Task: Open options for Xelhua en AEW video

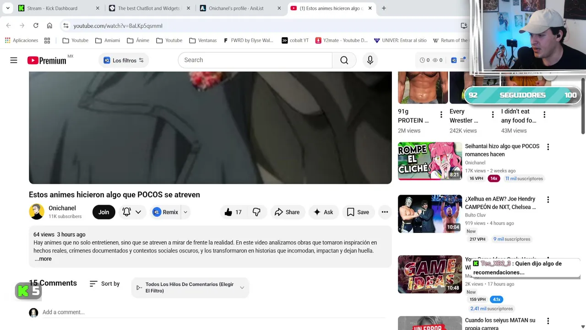Action: (x=548, y=200)
